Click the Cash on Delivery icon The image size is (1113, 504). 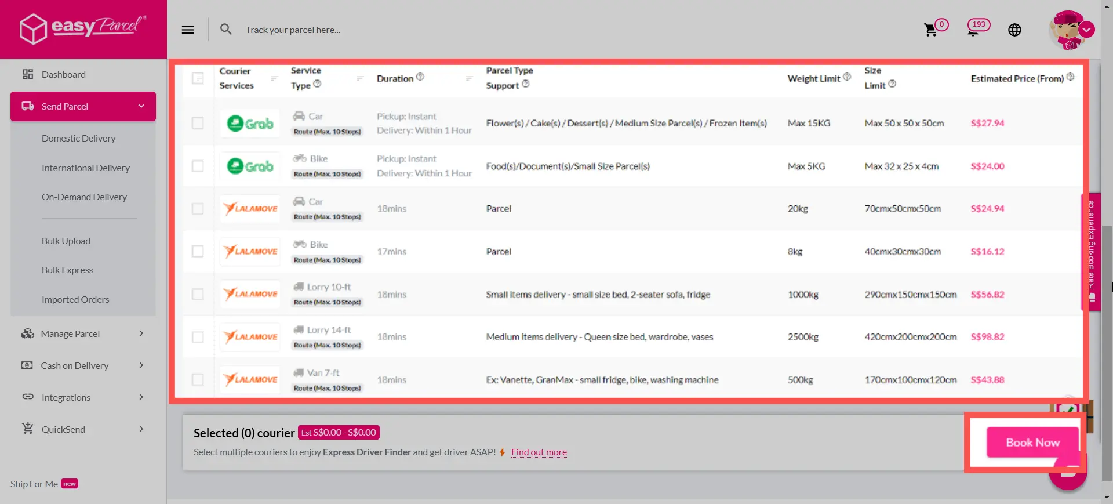27,365
